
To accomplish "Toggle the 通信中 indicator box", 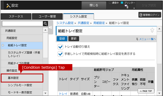I will point(110,3).
